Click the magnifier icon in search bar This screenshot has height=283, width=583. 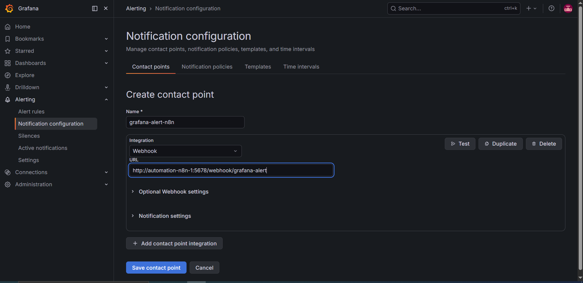tap(393, 8)
